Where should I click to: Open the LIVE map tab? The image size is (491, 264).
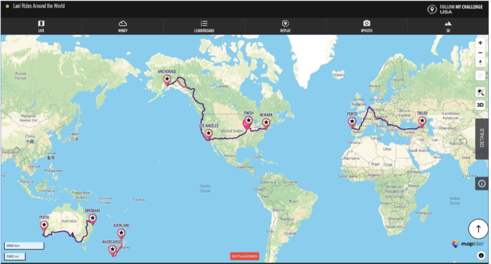(x=42, y=27)
